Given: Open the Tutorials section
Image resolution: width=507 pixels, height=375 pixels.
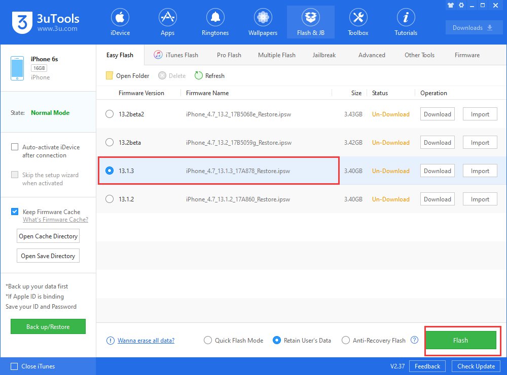Looking at the screenshot, I should pos(406,22).
